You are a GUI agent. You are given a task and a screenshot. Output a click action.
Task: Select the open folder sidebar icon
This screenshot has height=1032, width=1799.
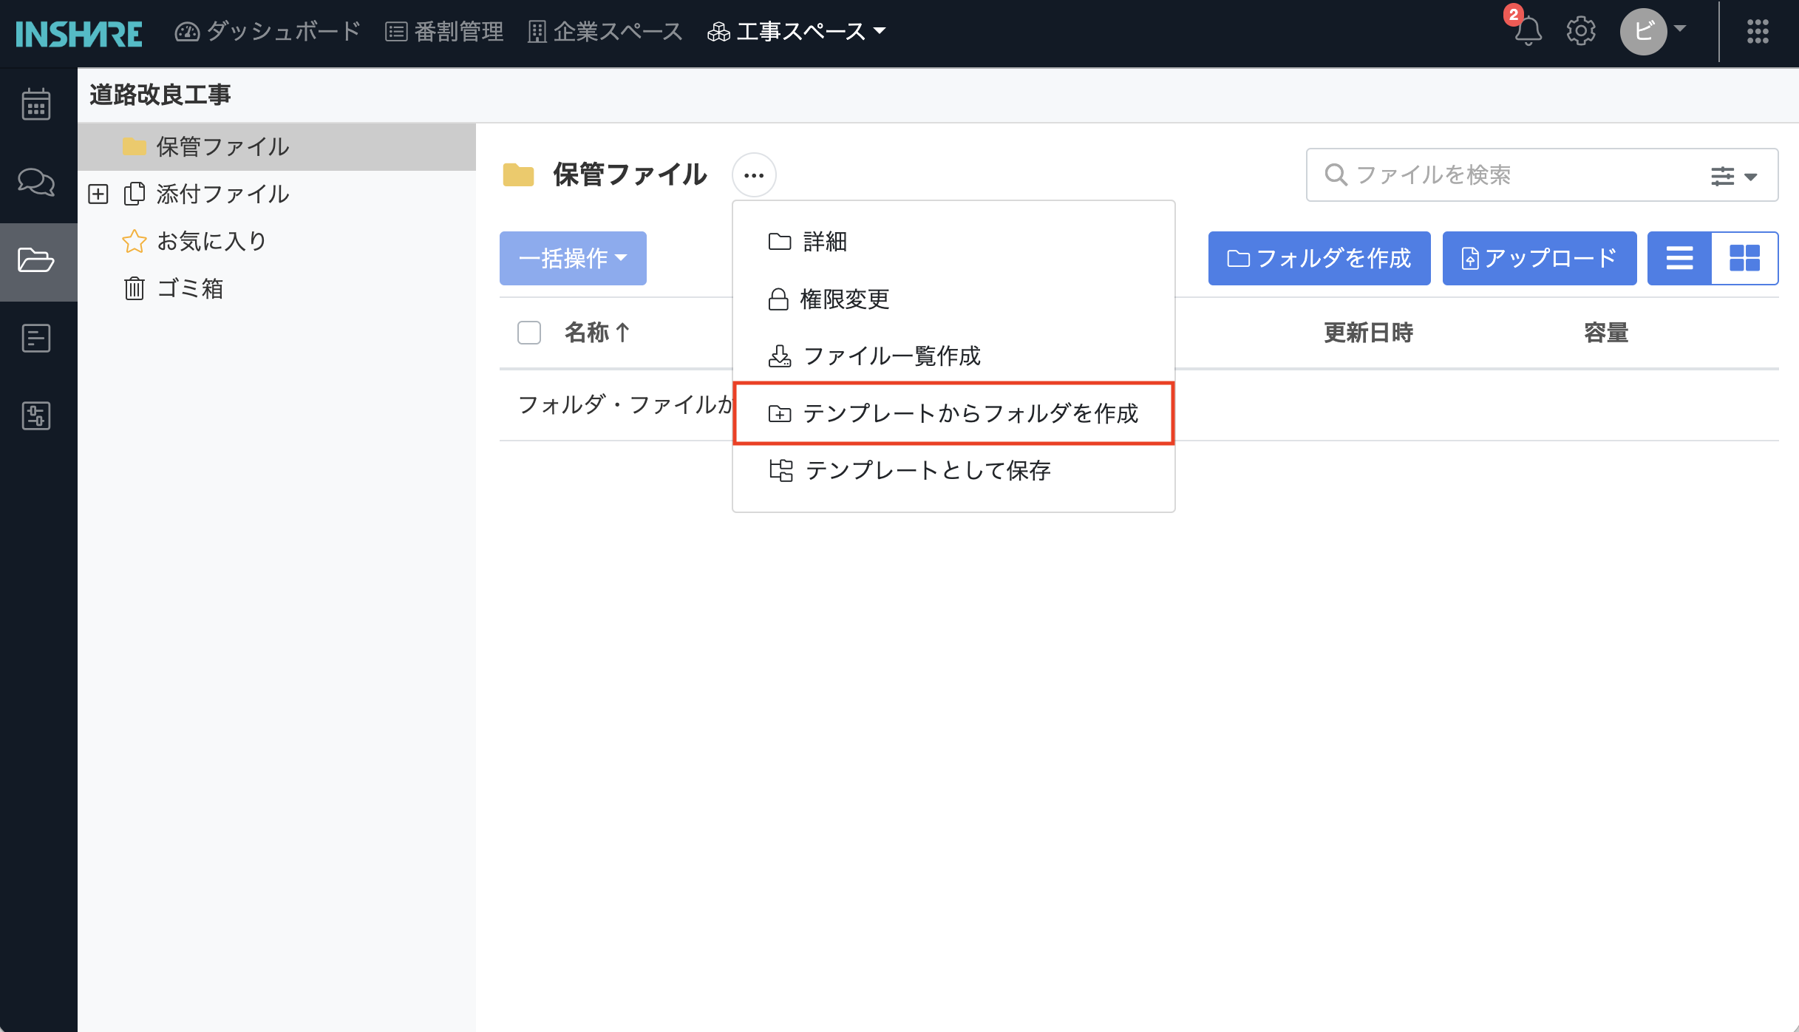tap(36, 260)
